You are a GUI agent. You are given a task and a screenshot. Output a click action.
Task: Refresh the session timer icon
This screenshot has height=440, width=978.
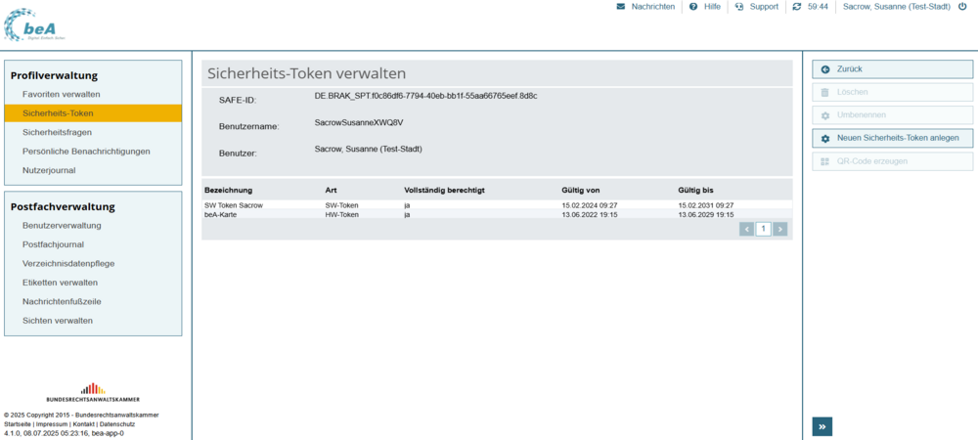click(797, 7)
